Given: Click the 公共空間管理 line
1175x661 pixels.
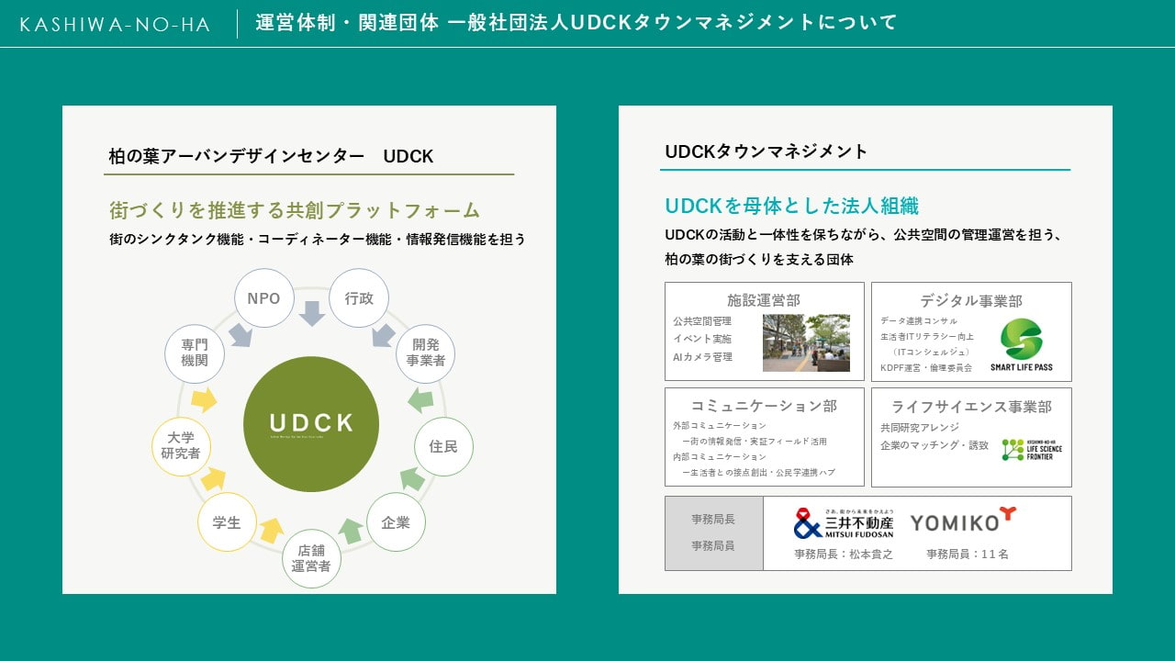Looking at the screenshot, I should click(702, 321).
